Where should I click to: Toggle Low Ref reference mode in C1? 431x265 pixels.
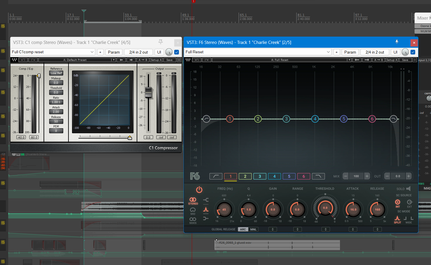pos(56,73)
